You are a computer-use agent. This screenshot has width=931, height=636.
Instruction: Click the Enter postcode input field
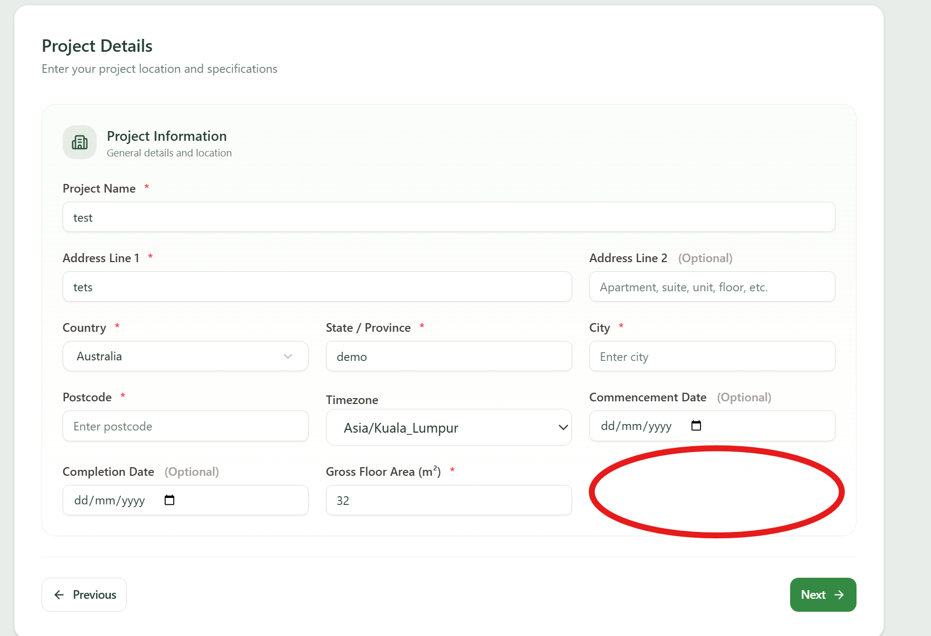pyautogui.click(x=186, y=426)
